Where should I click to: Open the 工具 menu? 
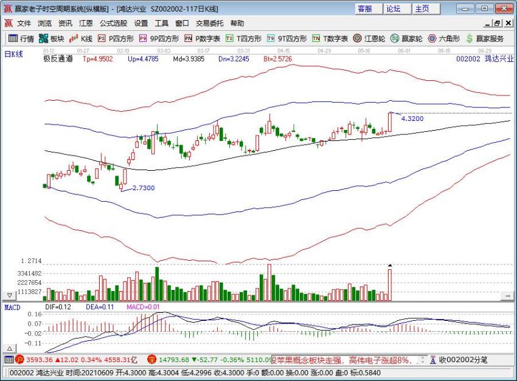point(162,23)
